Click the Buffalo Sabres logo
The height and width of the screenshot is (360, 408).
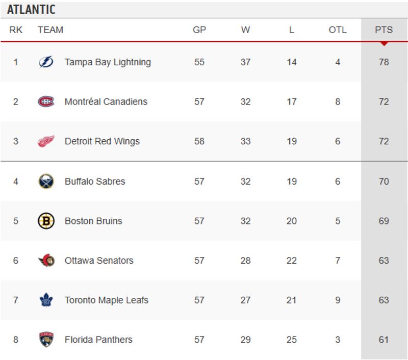point(46,181)
